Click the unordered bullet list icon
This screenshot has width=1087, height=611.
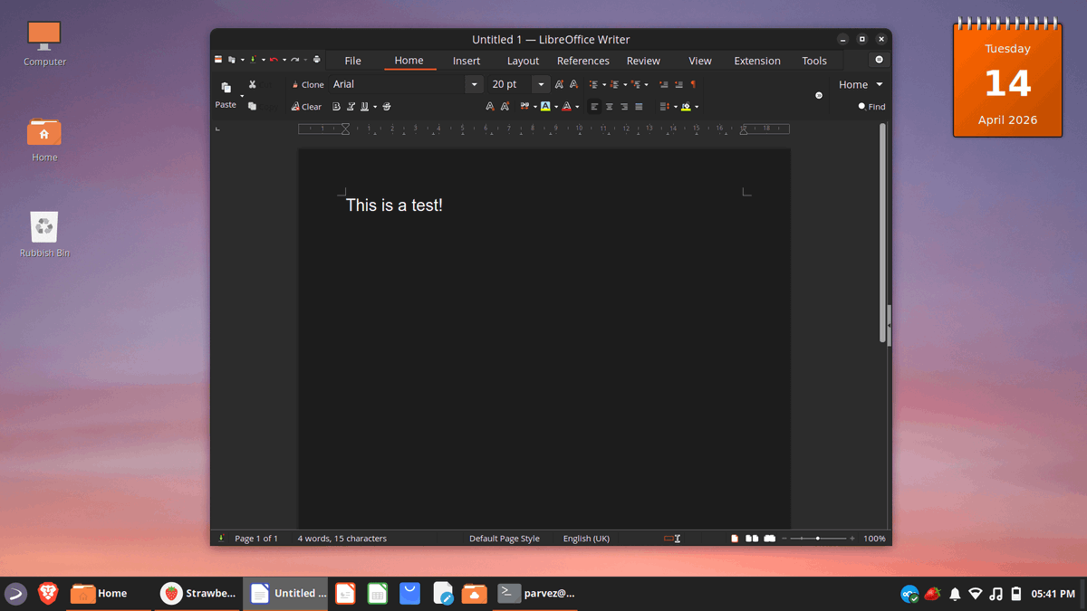pos(593,84)
